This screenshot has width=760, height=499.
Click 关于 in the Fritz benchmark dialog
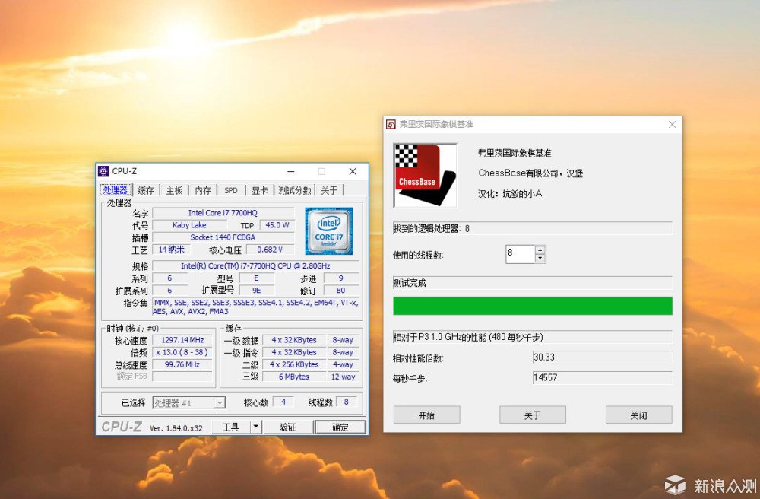tap(532, 415)
